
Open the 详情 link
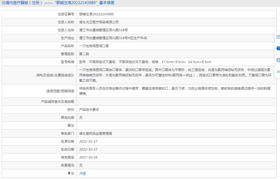click(82, 174)
